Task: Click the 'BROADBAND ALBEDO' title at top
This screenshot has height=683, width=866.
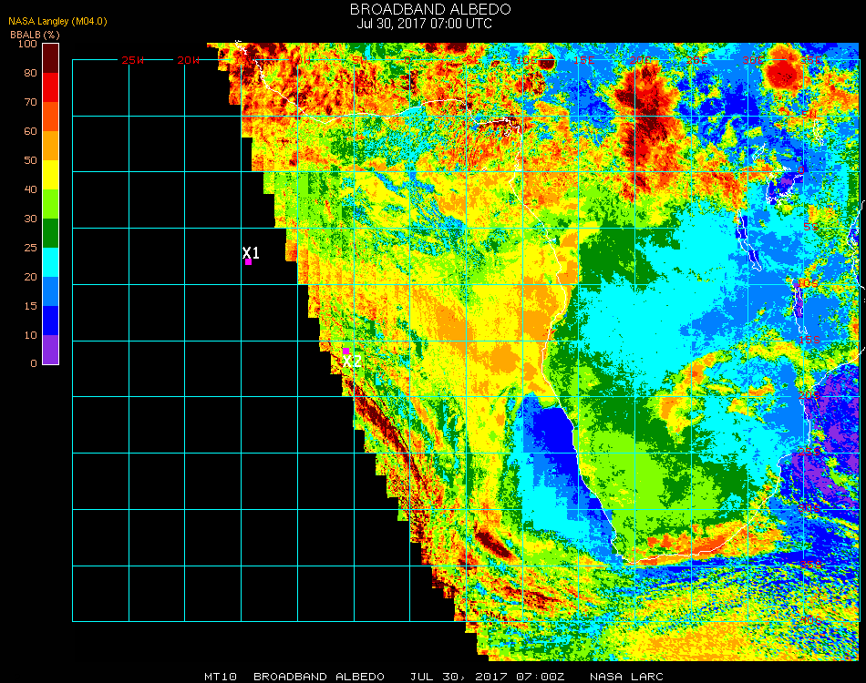Action: (x=430, y=9)
